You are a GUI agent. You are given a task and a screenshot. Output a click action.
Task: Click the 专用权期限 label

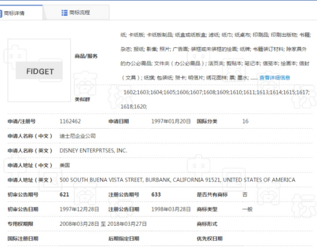(21, 224)
